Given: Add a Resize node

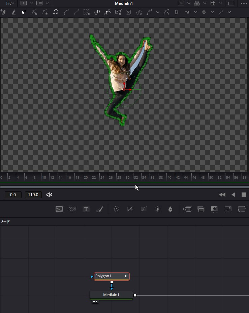Looking at the screenshot, I should click(x=228, y=209).
